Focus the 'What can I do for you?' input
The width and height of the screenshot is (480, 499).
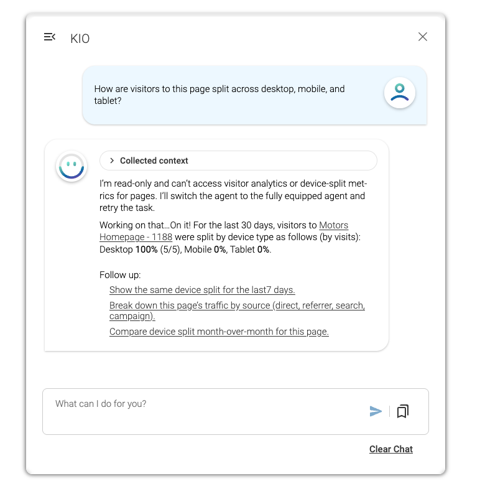tap(236, 411)
